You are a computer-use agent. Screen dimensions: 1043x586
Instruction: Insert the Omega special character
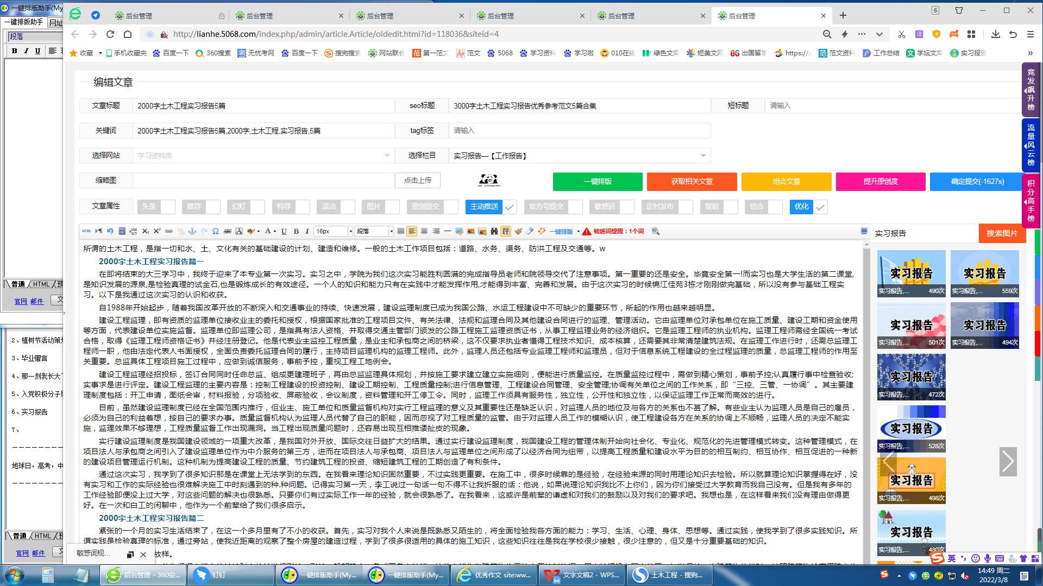click(x=215, y=231)
